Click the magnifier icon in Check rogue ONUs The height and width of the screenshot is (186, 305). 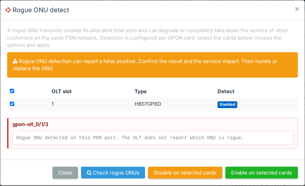pos(89,173)
